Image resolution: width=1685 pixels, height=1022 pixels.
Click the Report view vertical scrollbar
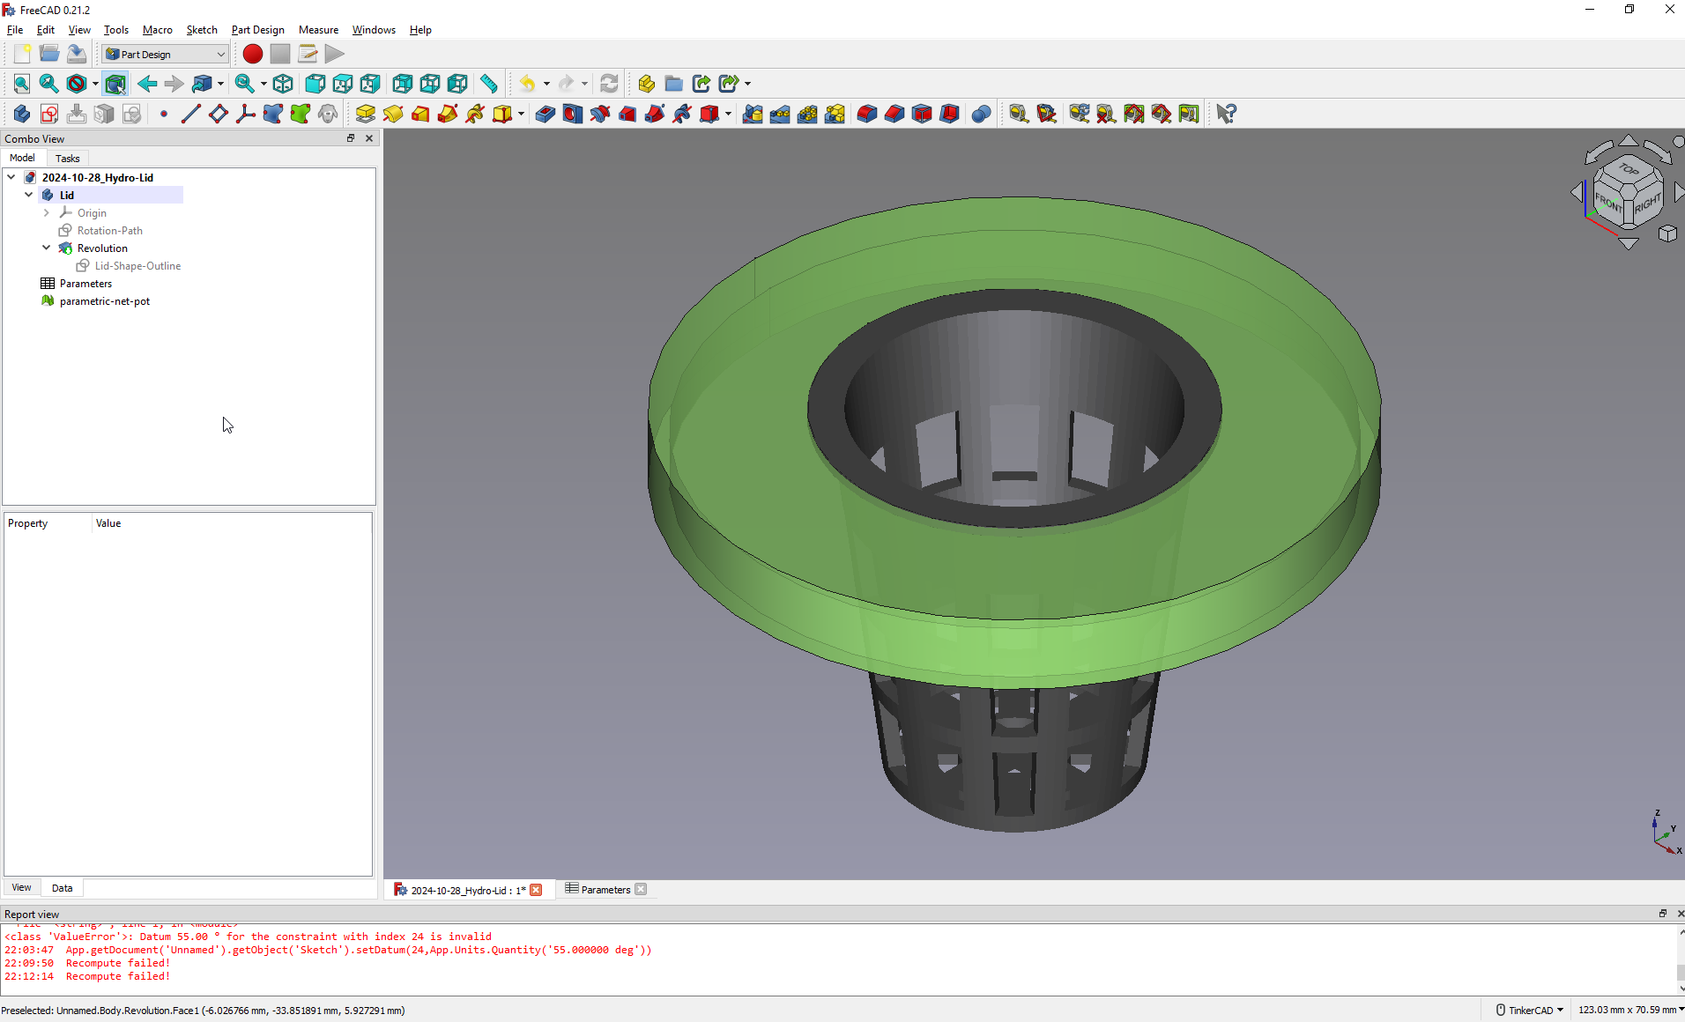(1680, 959)
